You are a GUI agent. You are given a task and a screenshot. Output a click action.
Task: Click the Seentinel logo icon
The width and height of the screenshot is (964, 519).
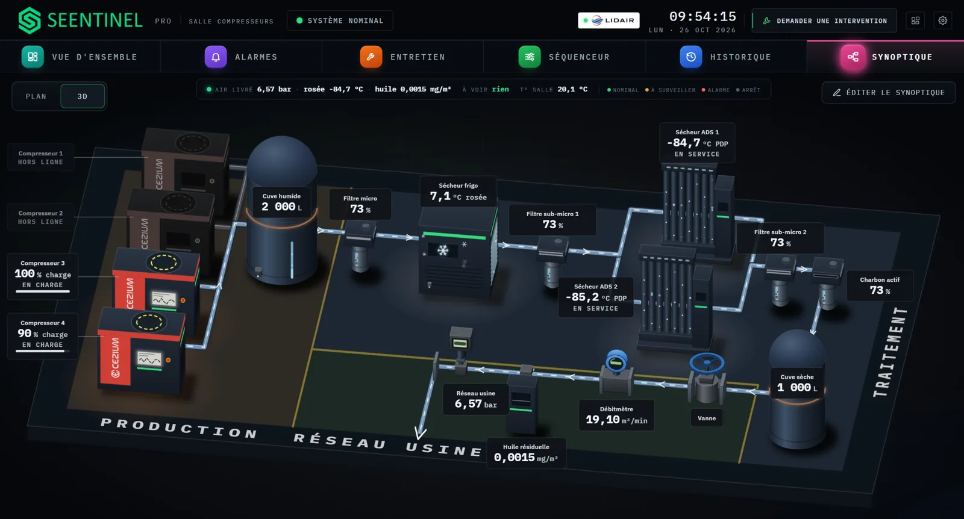pos(30,20)
